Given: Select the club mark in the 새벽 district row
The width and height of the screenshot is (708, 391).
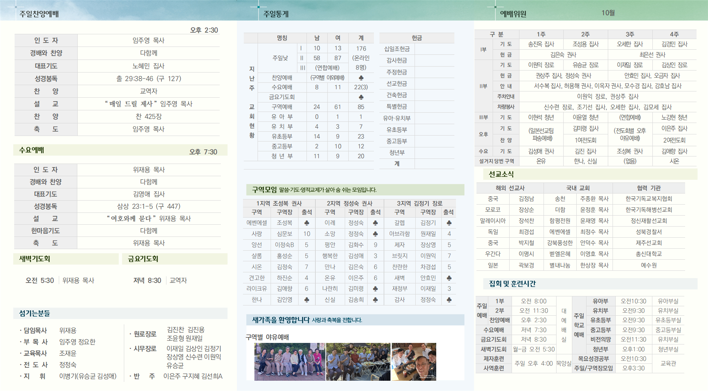Looking at the screenshot, I should point(449,278).
